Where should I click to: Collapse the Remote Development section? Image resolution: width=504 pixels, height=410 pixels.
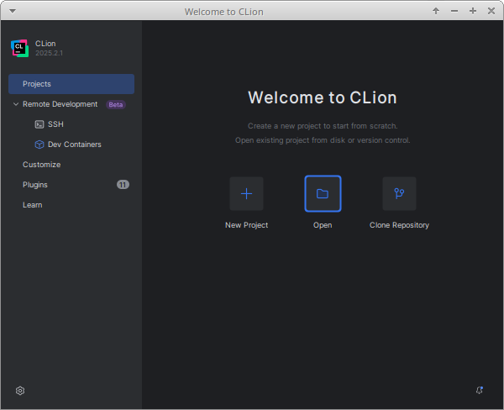(x=16, y=104)
